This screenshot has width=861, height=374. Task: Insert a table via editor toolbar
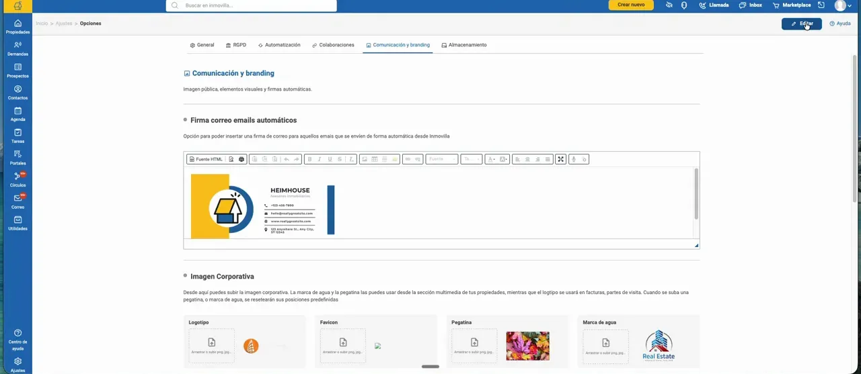pyautogui.click(x=375, y=159)
